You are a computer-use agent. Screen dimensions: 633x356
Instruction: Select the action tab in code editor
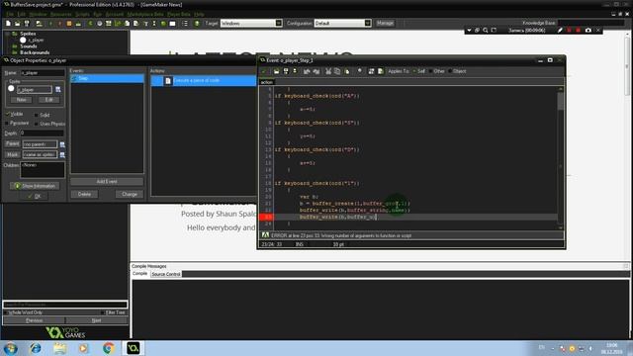click(x=266, y=82)
